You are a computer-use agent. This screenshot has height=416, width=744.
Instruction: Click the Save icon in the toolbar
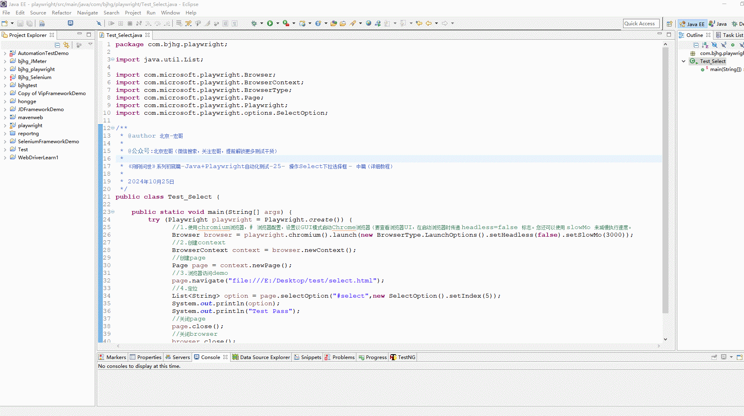coord(20,23)
